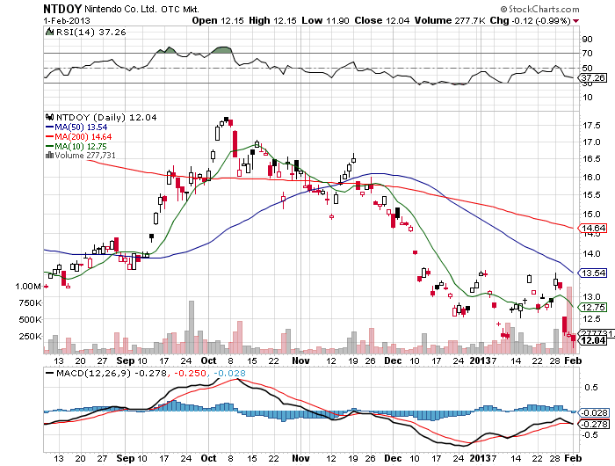The width and height of the screenshot is (615, 466).
Task: Click the volume bars icon in the legend
Action: pyautogui.click(x=49, y=155)
